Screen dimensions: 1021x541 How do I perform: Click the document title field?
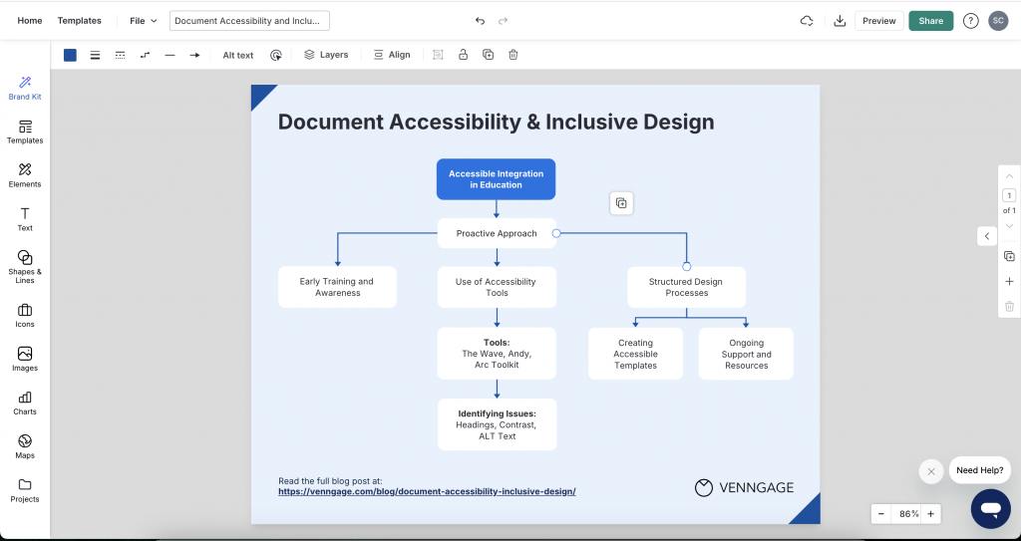tap(249, 21)
